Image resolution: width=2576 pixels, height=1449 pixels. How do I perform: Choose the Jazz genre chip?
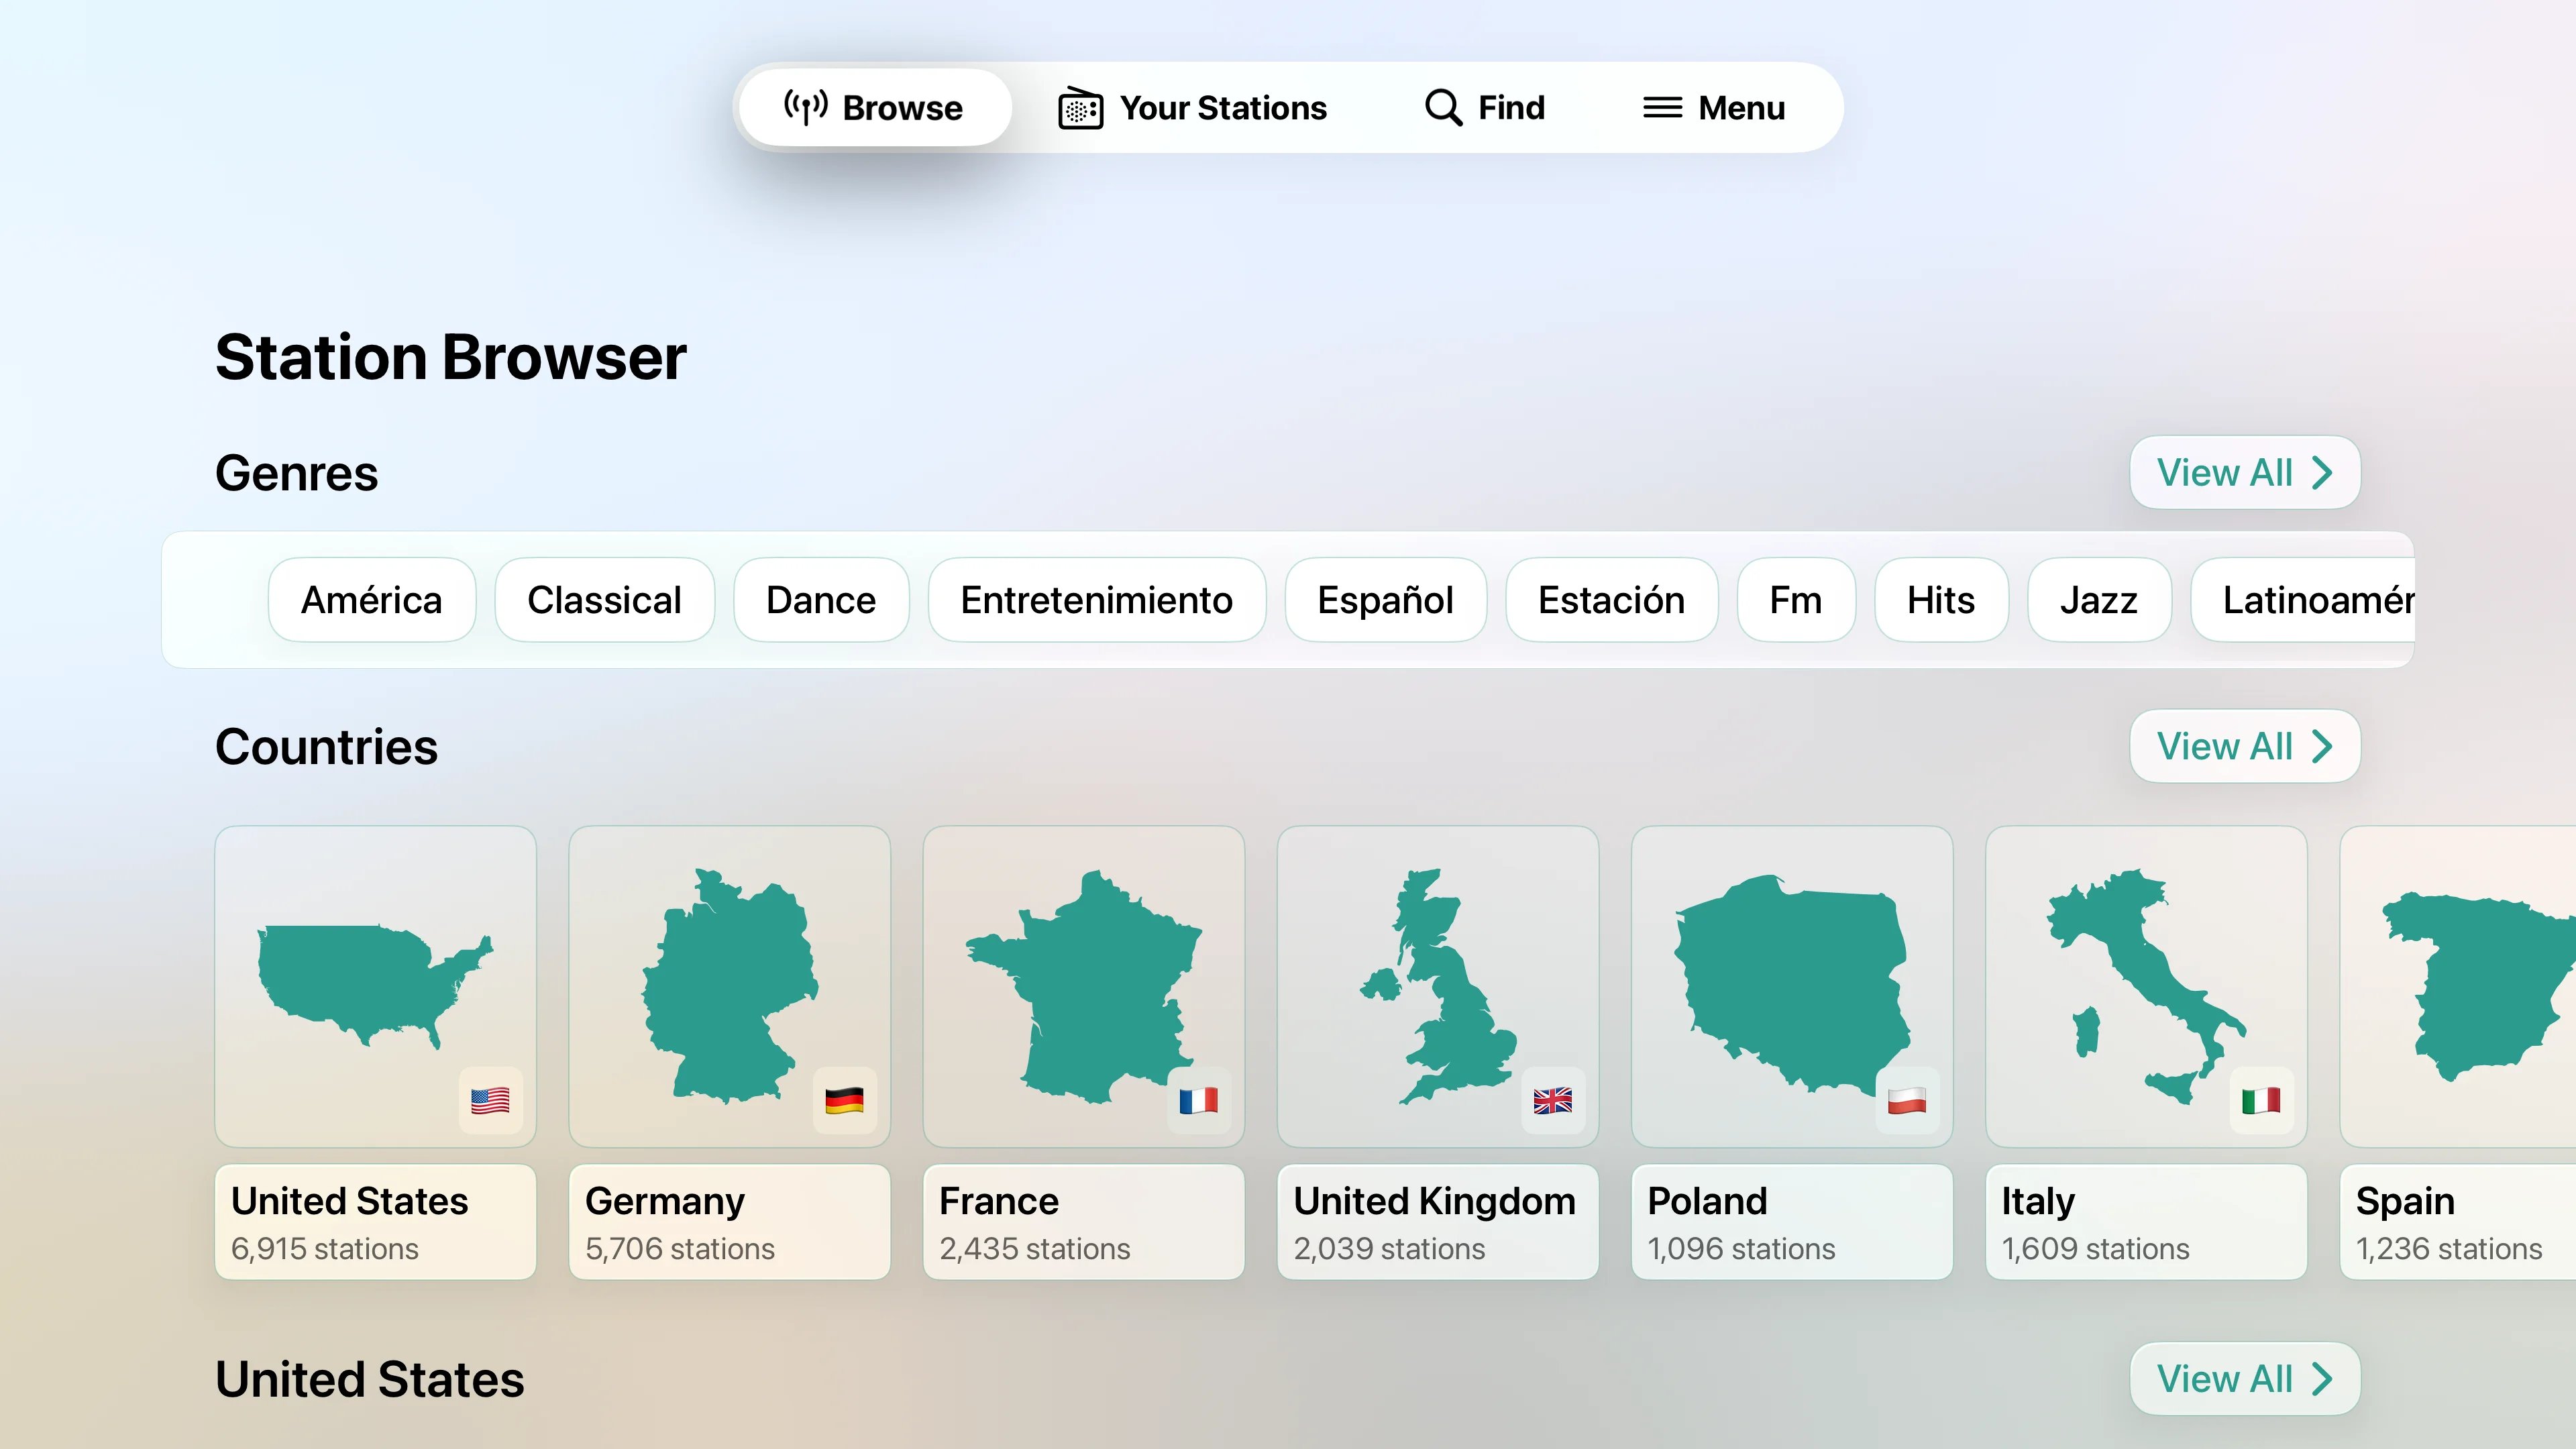coord(2098,600)
